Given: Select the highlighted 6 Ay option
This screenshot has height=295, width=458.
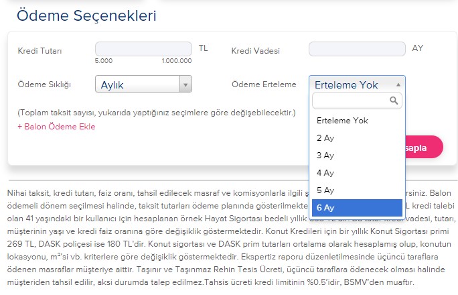Looking at the screenshot, I should [325, 208].
